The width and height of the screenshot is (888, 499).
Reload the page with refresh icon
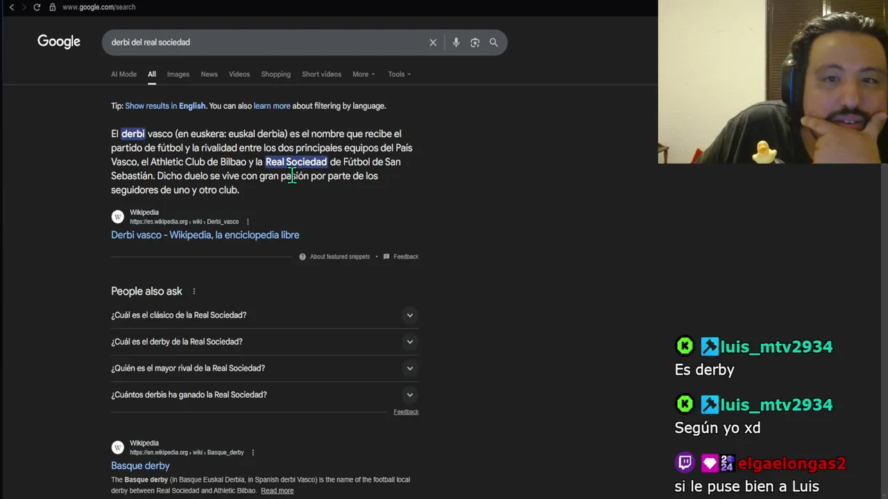coord(37,7)
